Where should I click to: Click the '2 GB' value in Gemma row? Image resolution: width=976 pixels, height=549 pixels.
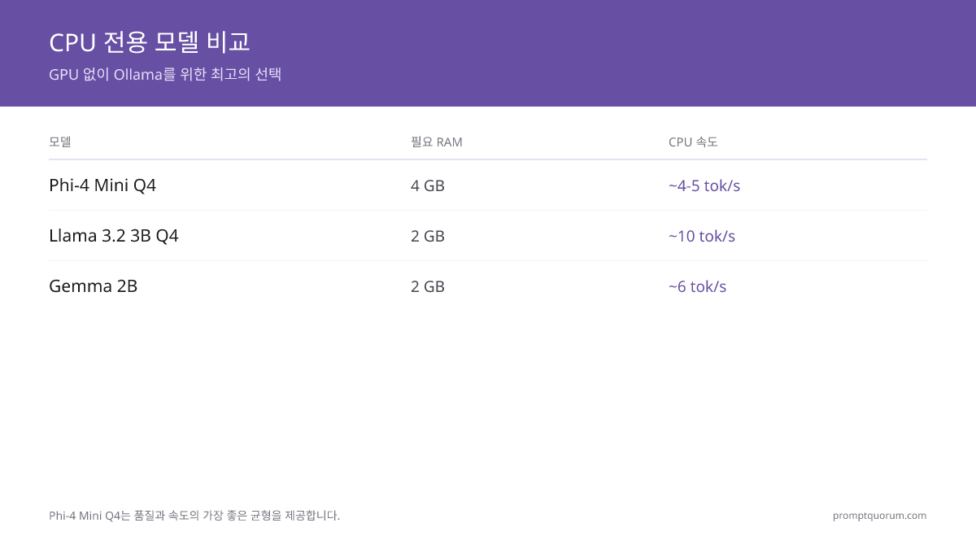[x=428, y=286]
